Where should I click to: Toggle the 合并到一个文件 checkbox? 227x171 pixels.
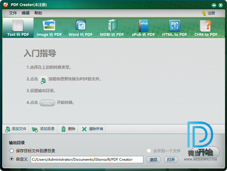coord(149,151)
